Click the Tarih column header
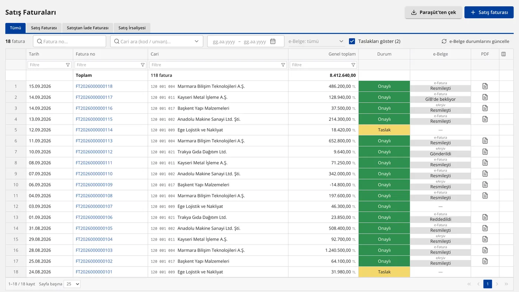 coord(50,54)
